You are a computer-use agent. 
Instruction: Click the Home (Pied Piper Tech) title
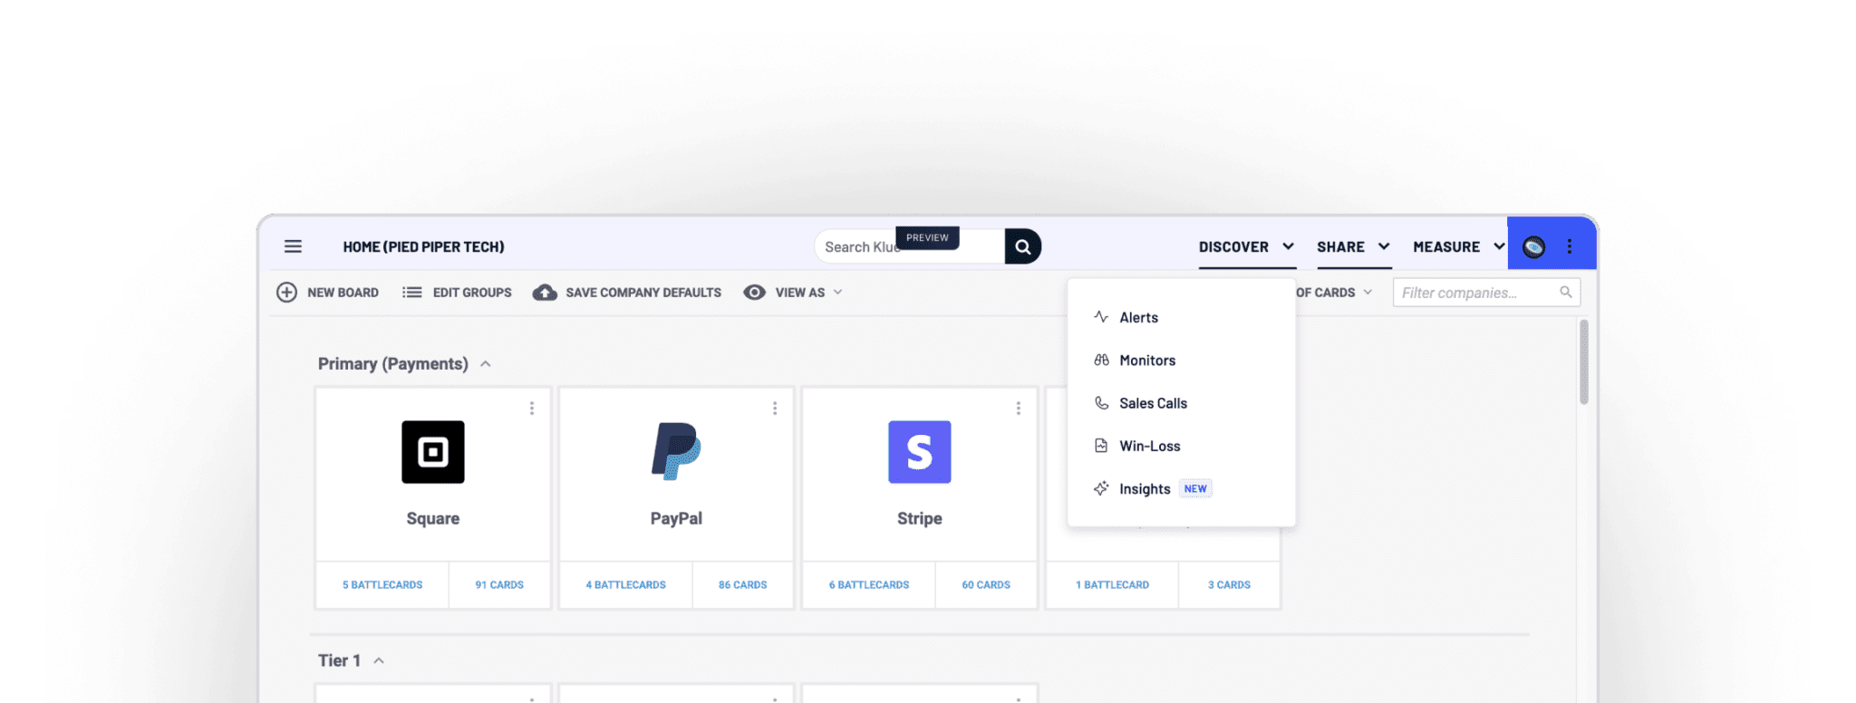point(423,246)
